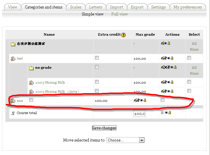
Task: Open the 1003 Mixing Milk (Java) link
Action: [x=57, y=92]
